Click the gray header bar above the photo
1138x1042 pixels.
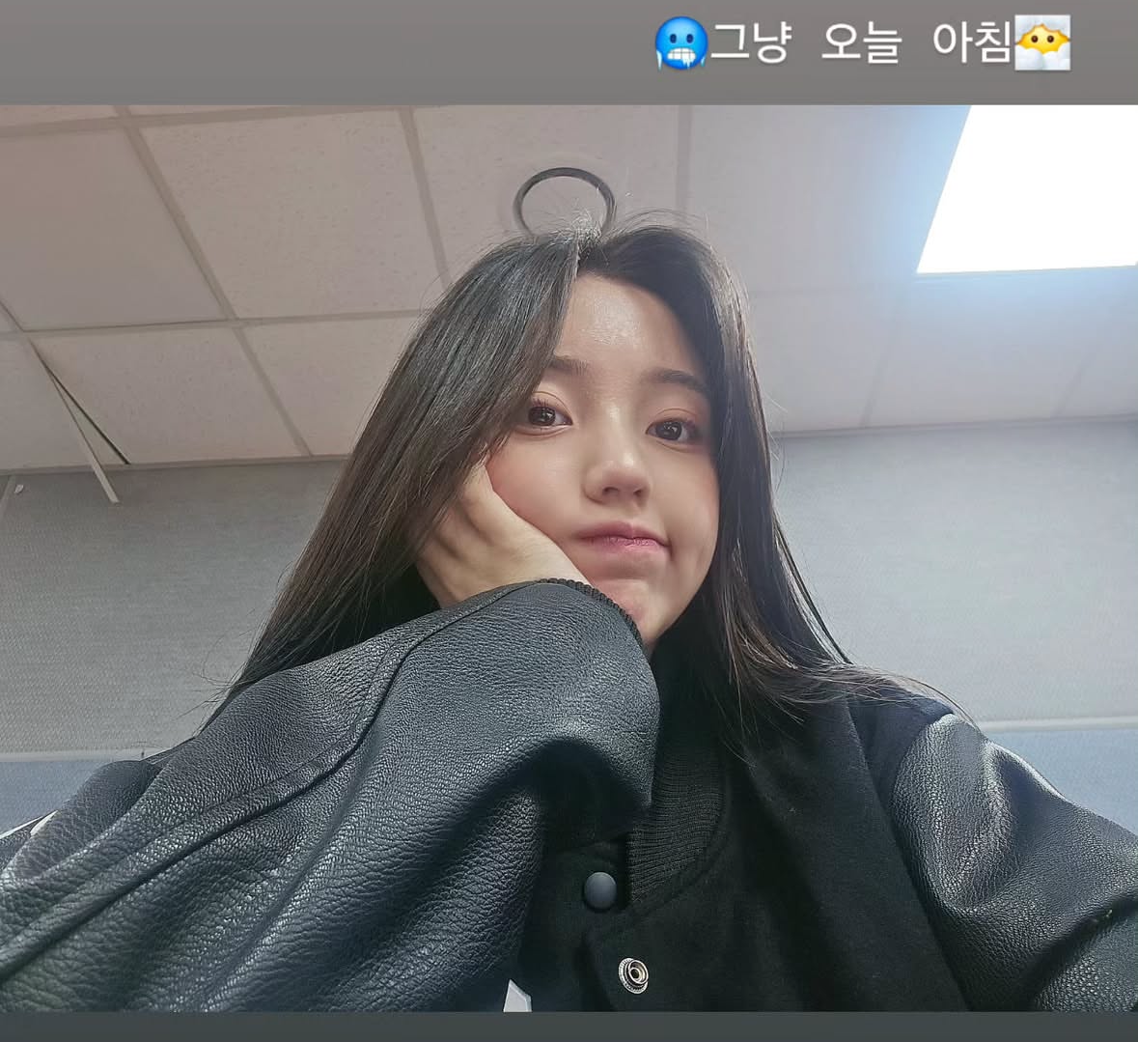(290, 45)
